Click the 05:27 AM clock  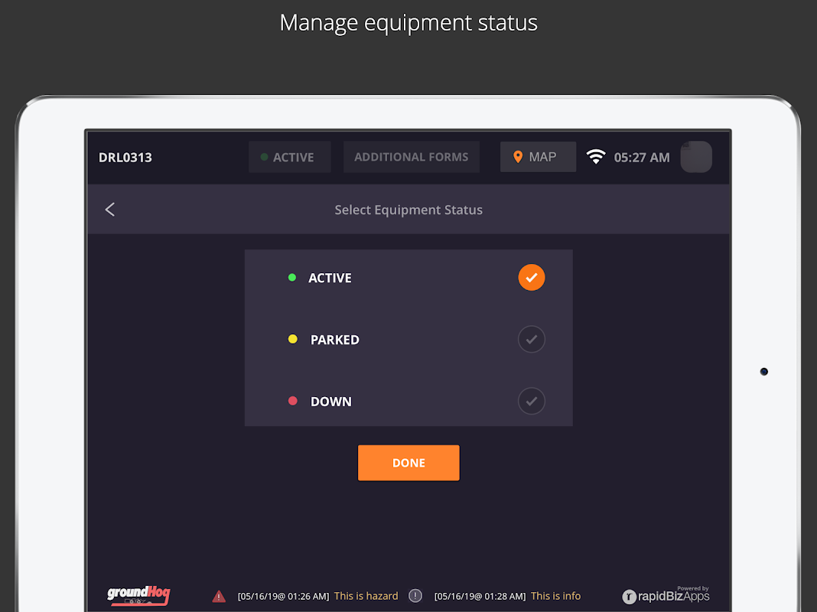642,158
